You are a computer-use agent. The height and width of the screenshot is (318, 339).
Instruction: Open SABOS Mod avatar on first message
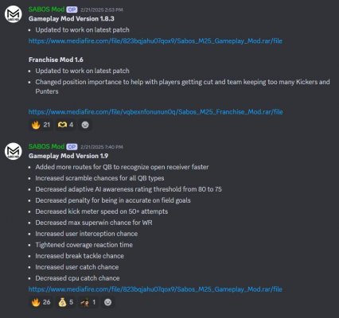click(14, 14)
